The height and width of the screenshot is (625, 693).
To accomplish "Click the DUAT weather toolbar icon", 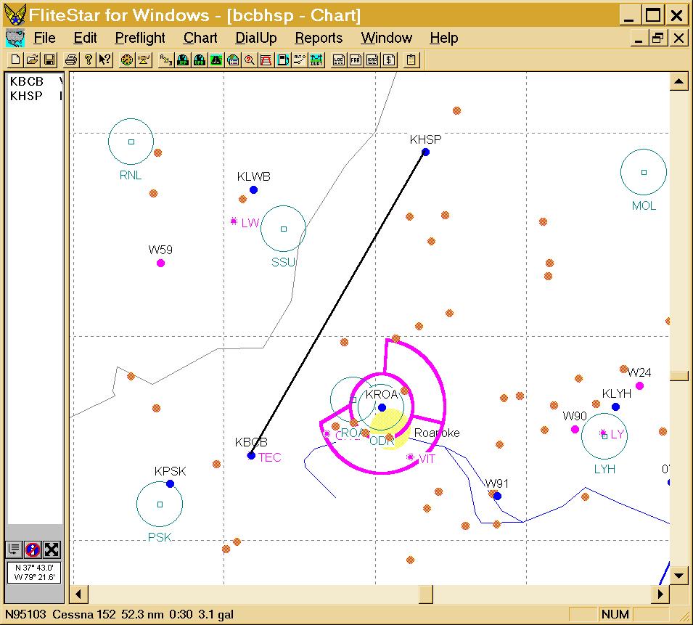I will pyautogui.click(x=316, y=60).
